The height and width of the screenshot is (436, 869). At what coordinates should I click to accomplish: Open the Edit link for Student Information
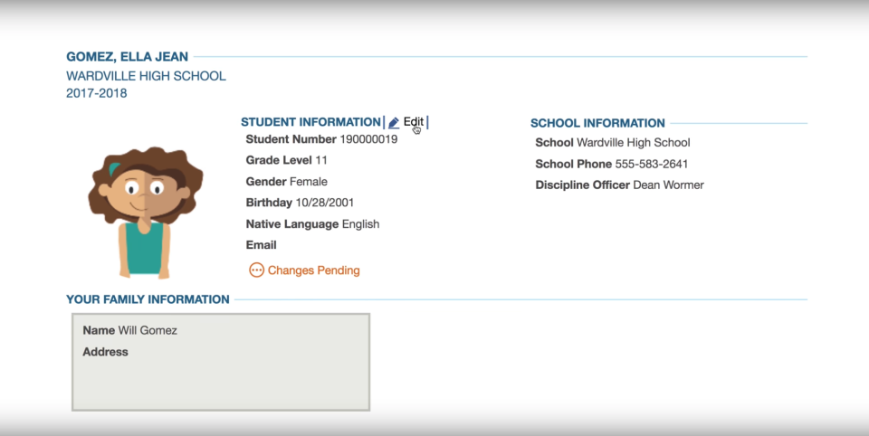[413, 122]
